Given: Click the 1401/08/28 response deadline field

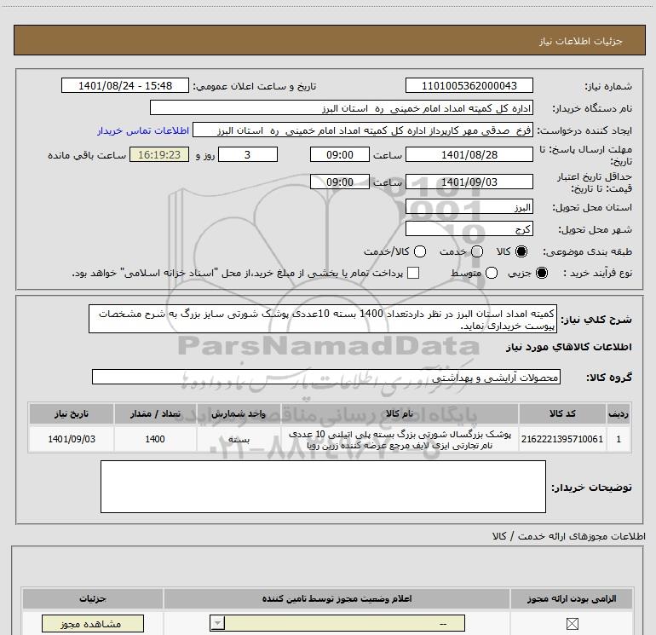Looking at the screenshot, I should click(x=469, y=154).
